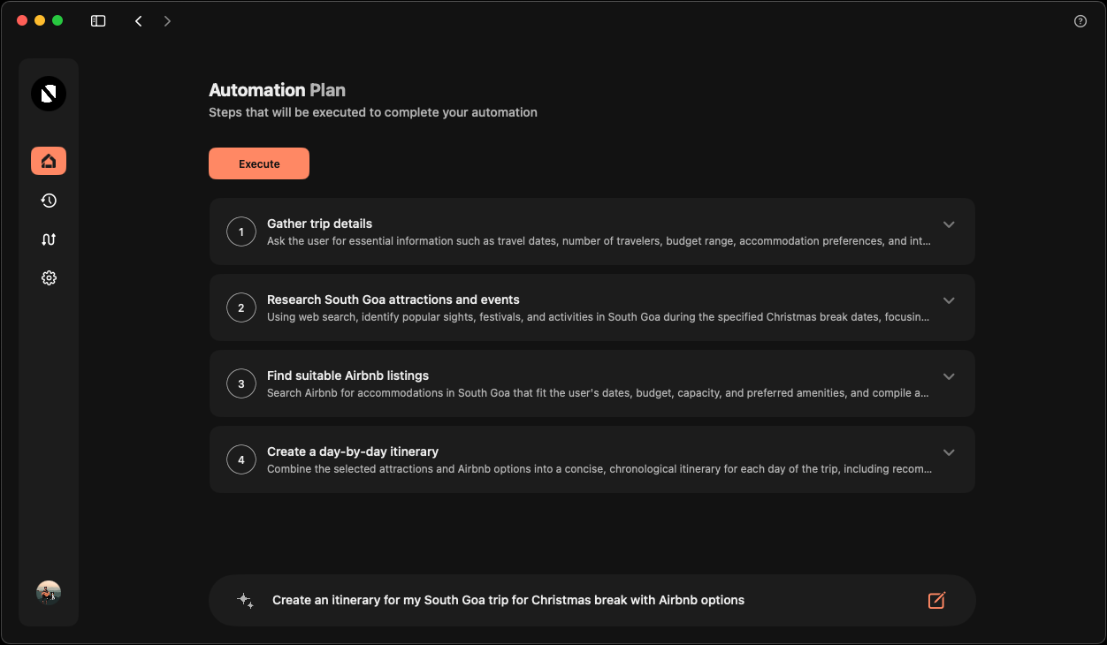The height and width of the screenshot is (645, 1107).
Task: Edit the prompt using the pencil icon
Action: point(936,601)
